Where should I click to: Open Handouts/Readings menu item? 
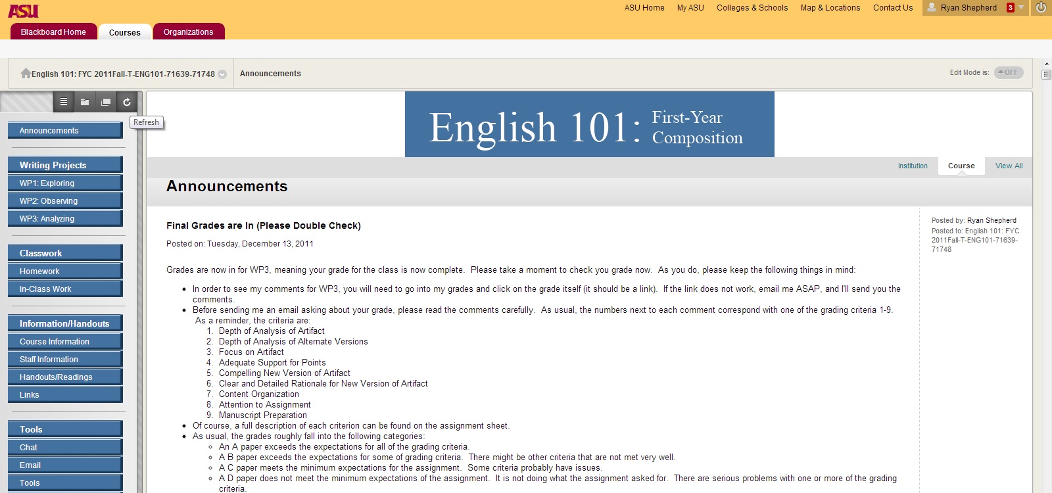tap(65, 377)
